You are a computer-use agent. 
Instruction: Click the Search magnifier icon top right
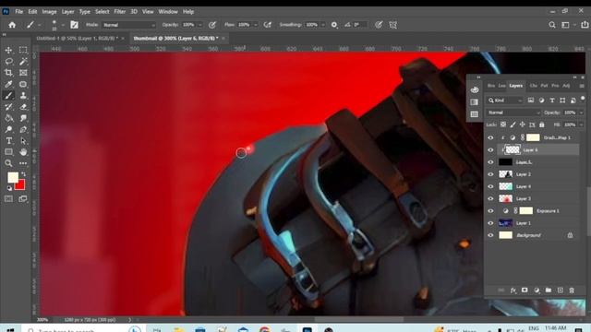point(552,25)
